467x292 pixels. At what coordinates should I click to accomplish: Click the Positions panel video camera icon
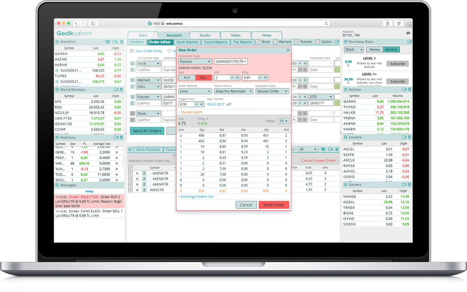point(116,138)
